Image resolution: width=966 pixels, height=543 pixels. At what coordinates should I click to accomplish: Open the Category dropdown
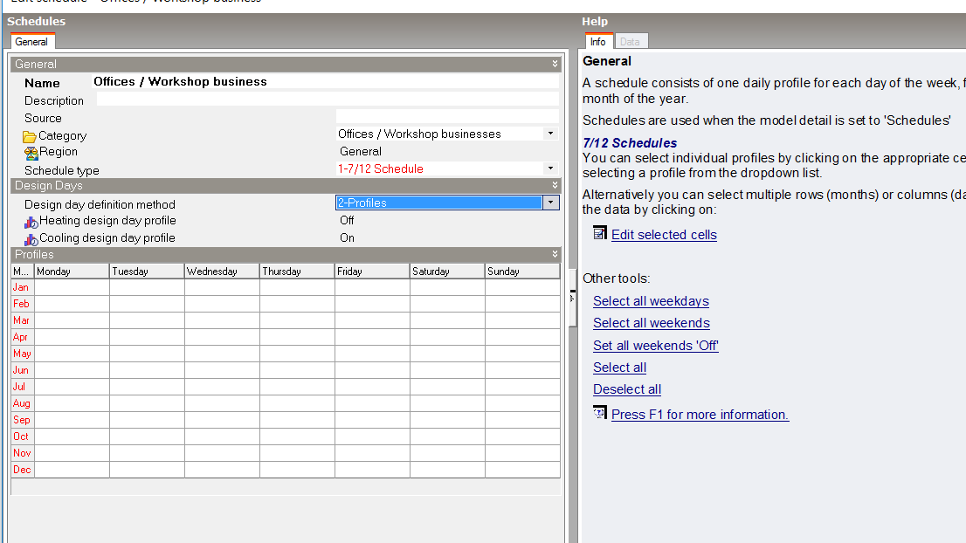coord(551,134)
